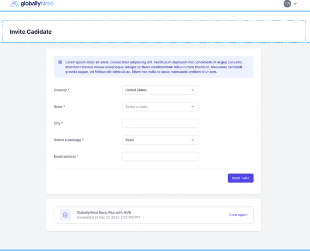The image size is (310, 251).
Task: Open the 'Select a state...' dropdown
Action: click(x=160, y=107)
